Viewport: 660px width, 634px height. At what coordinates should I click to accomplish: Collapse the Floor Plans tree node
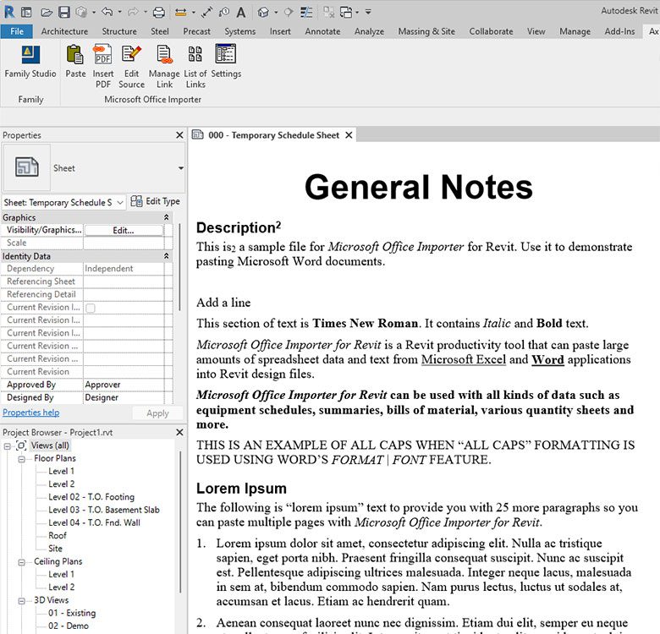21,459
